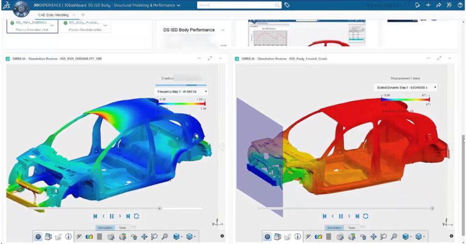Screen dimensions: 466x244
Task: Add a new dashboard tab with plus
Action: 83,15
